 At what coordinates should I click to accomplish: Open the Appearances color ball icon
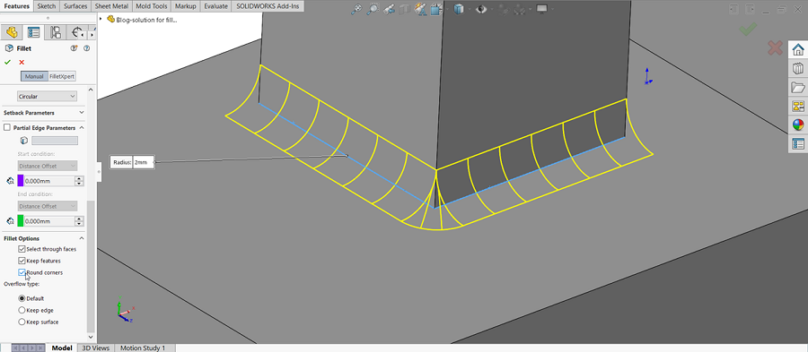coord(798,124)
